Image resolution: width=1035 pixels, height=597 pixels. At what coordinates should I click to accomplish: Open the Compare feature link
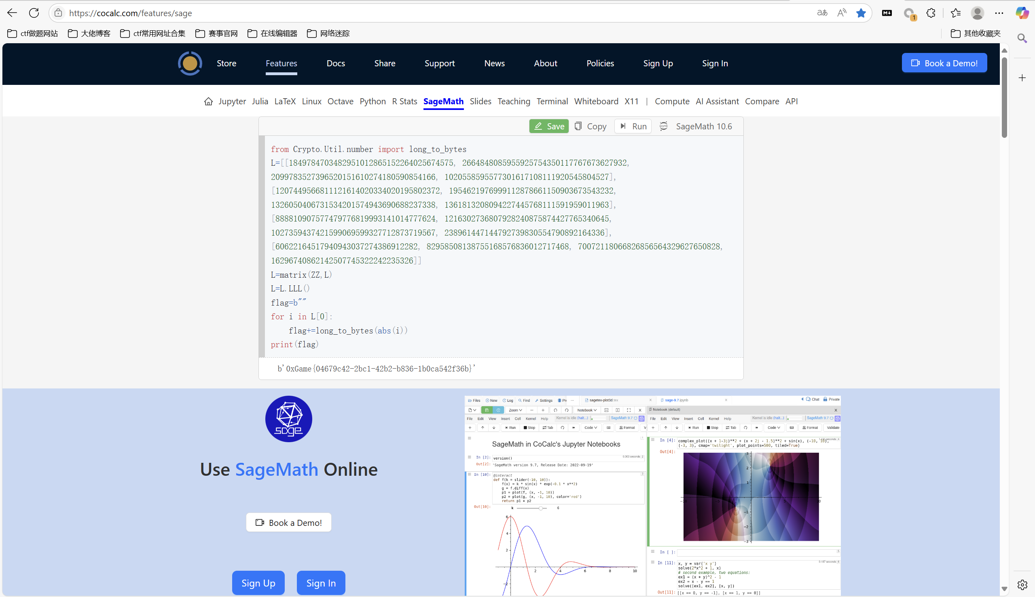(762, 101)
